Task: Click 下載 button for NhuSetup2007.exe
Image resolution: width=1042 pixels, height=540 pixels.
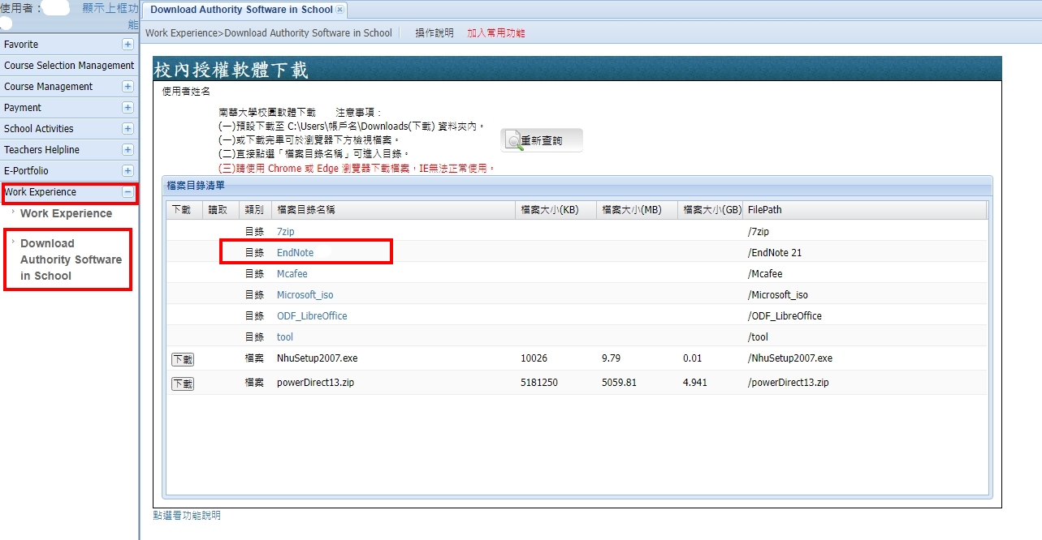Action: 183,359
